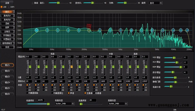Click the 连接 connect button
The width and height of the screenshot is (195, 111).
pos(7,3)
